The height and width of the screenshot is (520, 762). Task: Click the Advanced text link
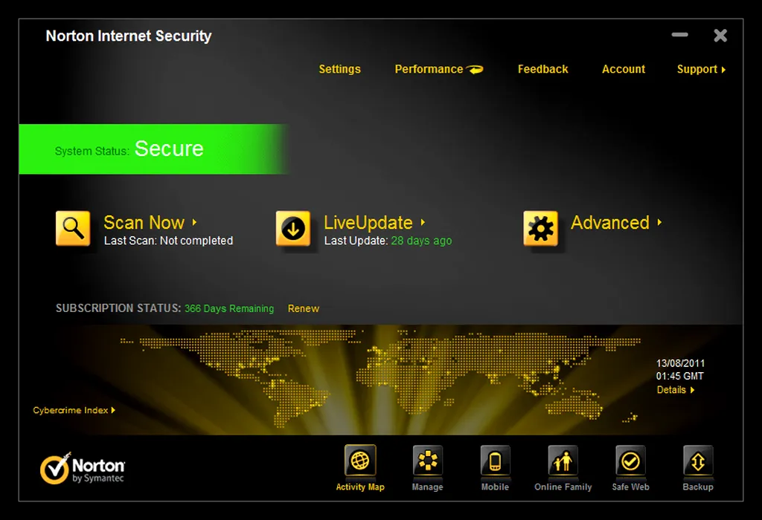tap(610, 223)
